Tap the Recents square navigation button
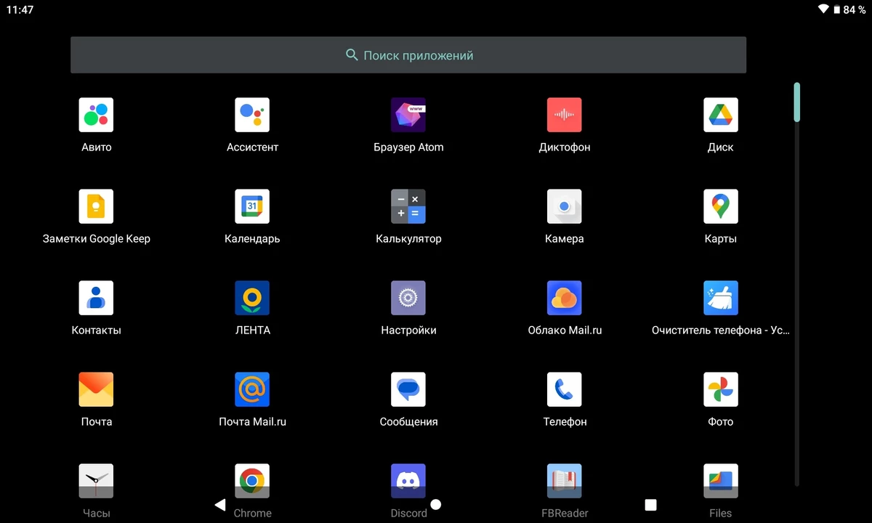The width and height of the screenshot is (872, 523). (x=651, y=505)
